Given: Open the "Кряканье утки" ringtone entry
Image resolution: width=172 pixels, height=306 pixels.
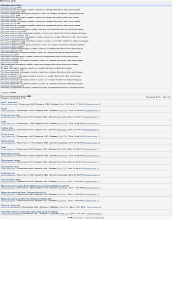Looking at the screenshot, I should tap(8, 173).
